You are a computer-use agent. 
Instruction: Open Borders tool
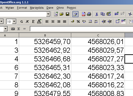coord(118,21)
